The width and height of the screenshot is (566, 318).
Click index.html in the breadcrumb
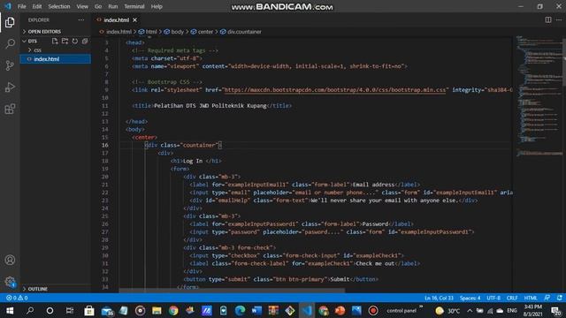pos(119,32)
